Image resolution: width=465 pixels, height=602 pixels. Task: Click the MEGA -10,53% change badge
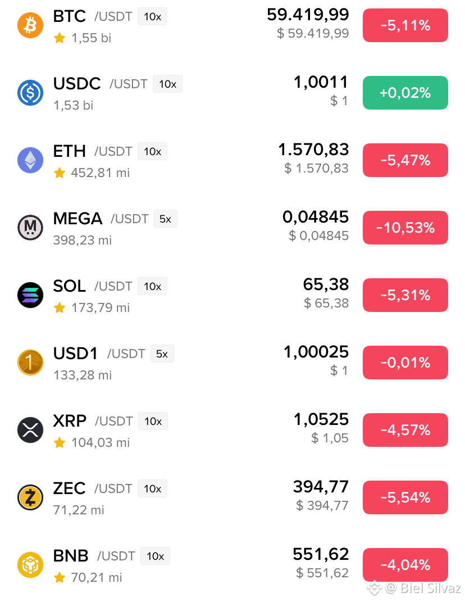click(405, 228)
